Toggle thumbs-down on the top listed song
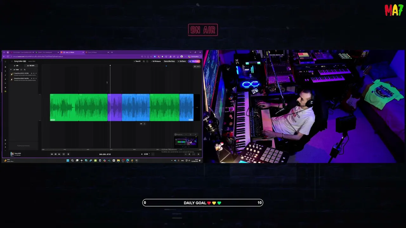 click(34, 73)
